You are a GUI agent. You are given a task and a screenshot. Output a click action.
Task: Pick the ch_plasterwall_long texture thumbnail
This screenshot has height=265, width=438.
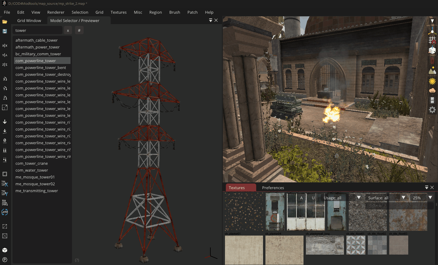tap(325, 245)
